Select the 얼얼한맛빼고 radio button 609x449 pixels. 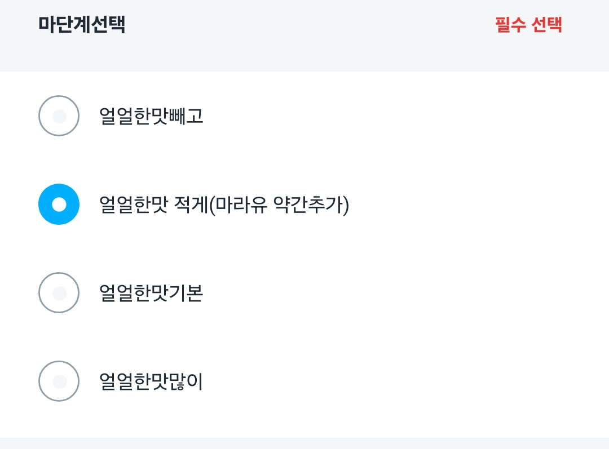pos(59,115)
